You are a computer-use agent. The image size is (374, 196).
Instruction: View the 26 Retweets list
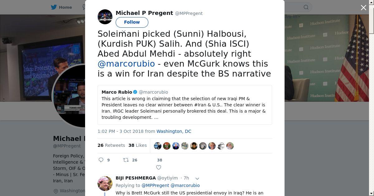(111, 145)
